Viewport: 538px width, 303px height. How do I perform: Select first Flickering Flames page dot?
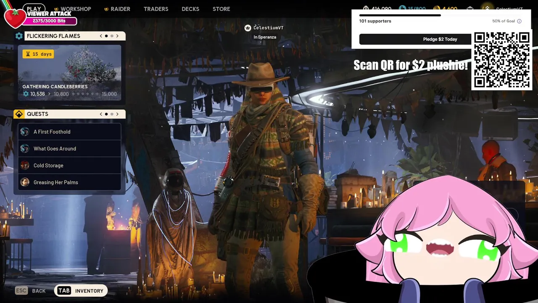[106, 36]
